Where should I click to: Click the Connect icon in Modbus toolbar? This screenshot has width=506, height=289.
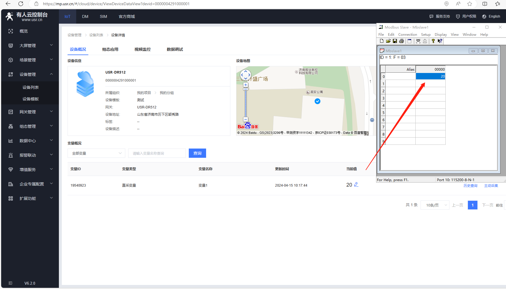coord(418,41)
